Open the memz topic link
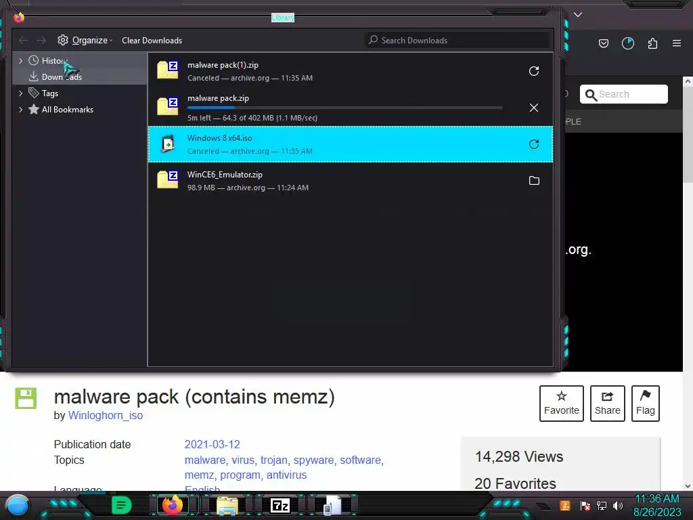 tap(199, 475)
